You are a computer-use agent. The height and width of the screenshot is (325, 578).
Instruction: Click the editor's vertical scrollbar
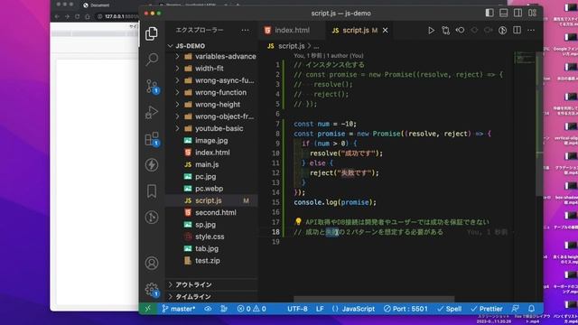[x=539, y=124]
